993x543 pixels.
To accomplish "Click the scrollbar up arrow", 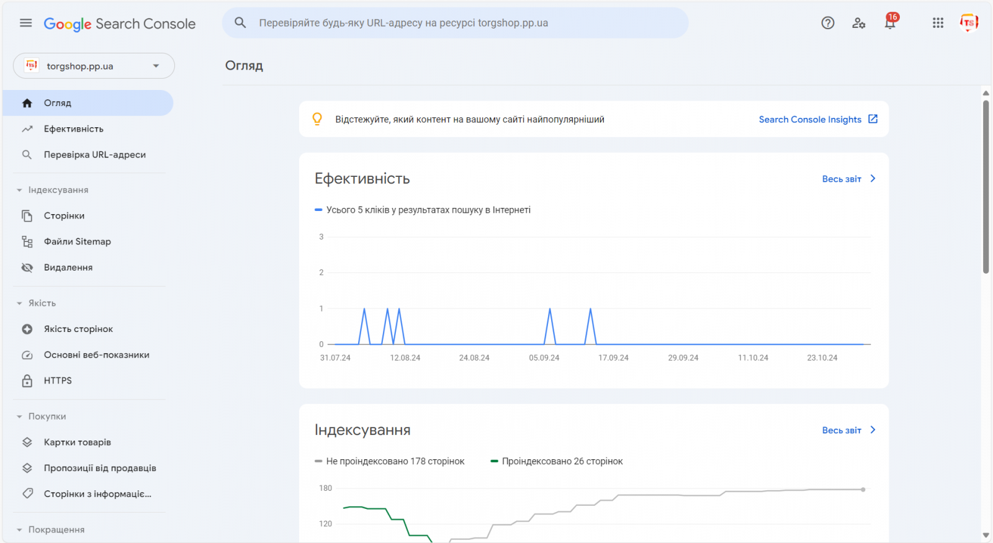I will click(x=986, y=93).
